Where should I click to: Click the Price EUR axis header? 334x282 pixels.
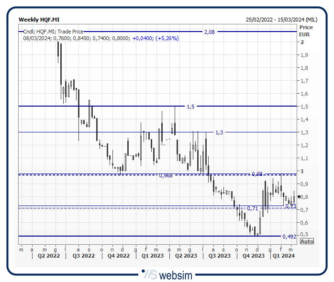(305, 31)
